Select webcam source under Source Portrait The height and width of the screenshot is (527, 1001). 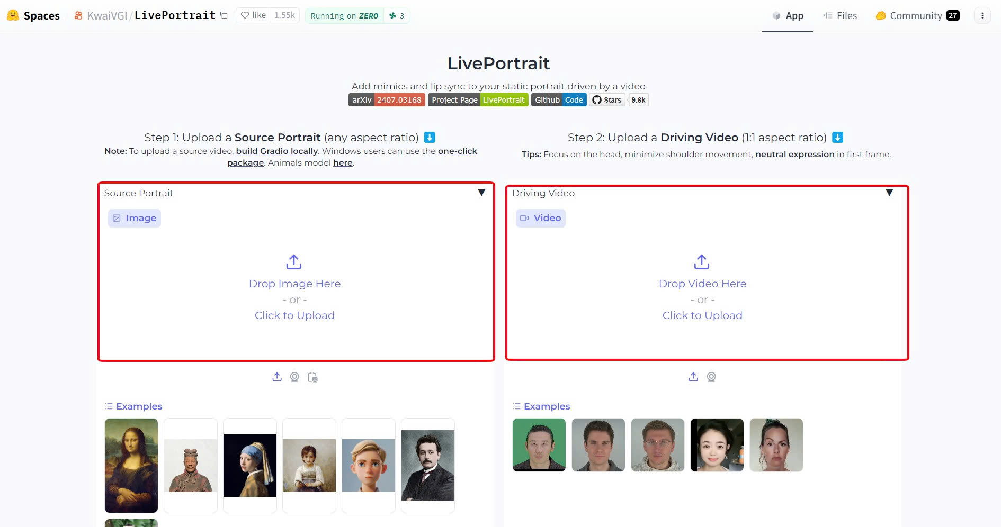point(294,377)
